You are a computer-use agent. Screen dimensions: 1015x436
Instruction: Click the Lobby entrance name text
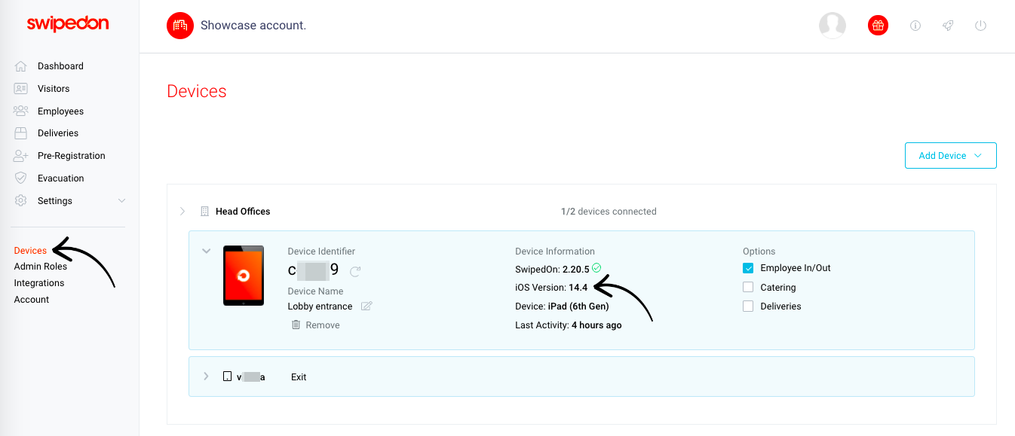tap(320, 306)
